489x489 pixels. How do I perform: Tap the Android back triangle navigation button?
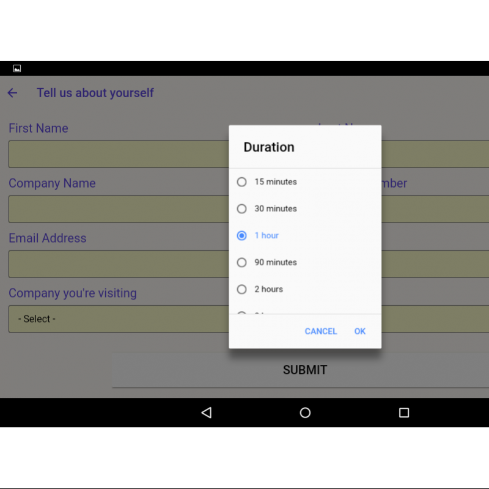(207, 413)
